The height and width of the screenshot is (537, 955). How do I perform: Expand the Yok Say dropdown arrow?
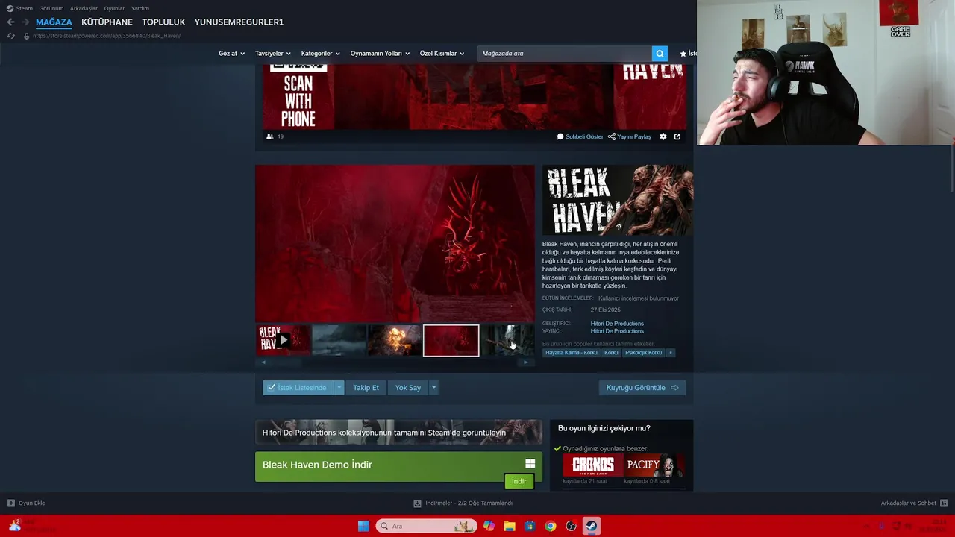[433, 388]
